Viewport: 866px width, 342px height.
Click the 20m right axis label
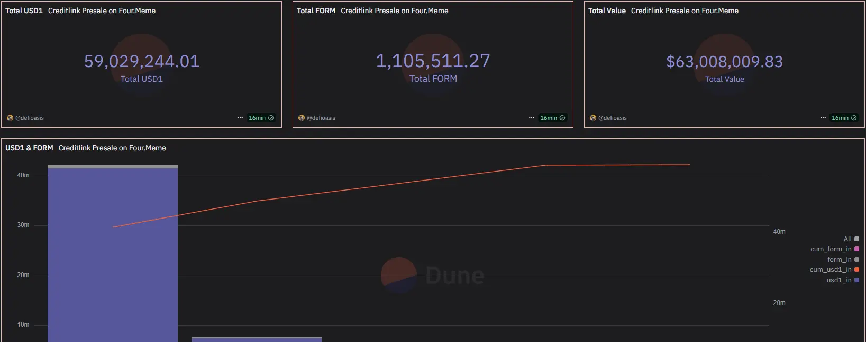click(x=779, y=303)
